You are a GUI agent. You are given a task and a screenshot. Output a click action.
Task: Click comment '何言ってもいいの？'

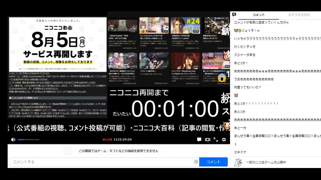pos(247,87)
